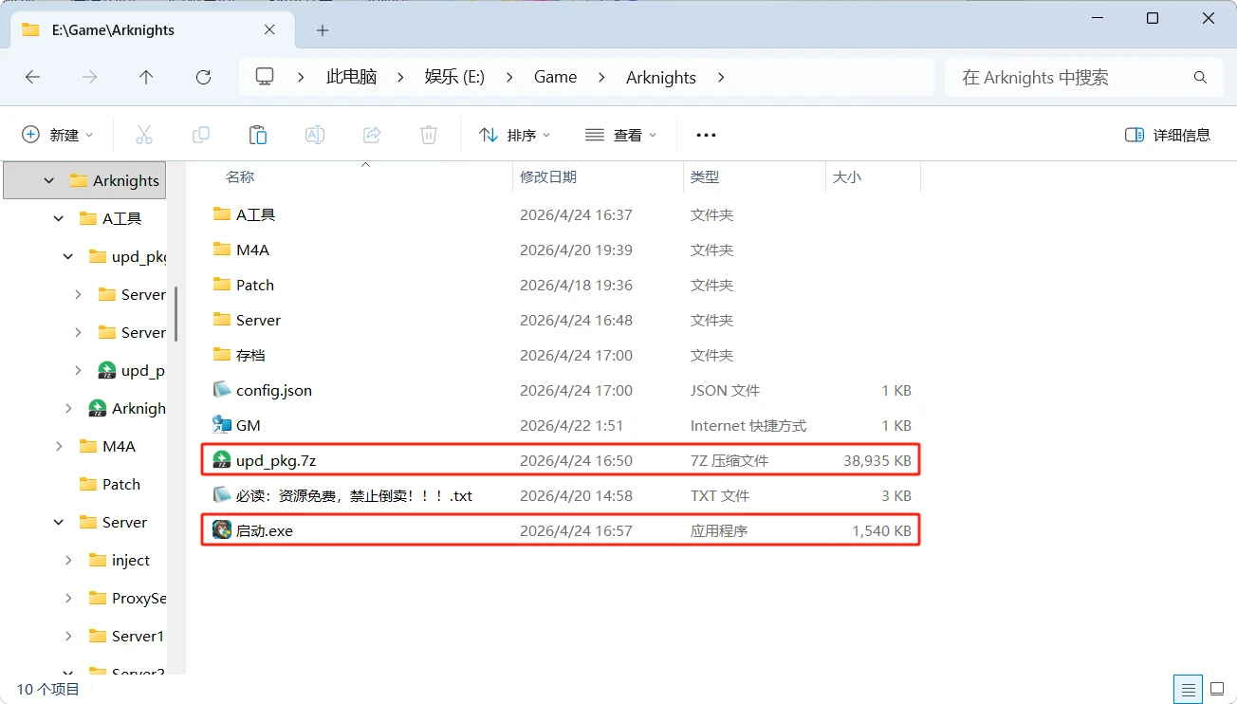This screenshot has width=1237, height=704.
Task: Switch to details list view in status bar
Action: [1186, 689]
